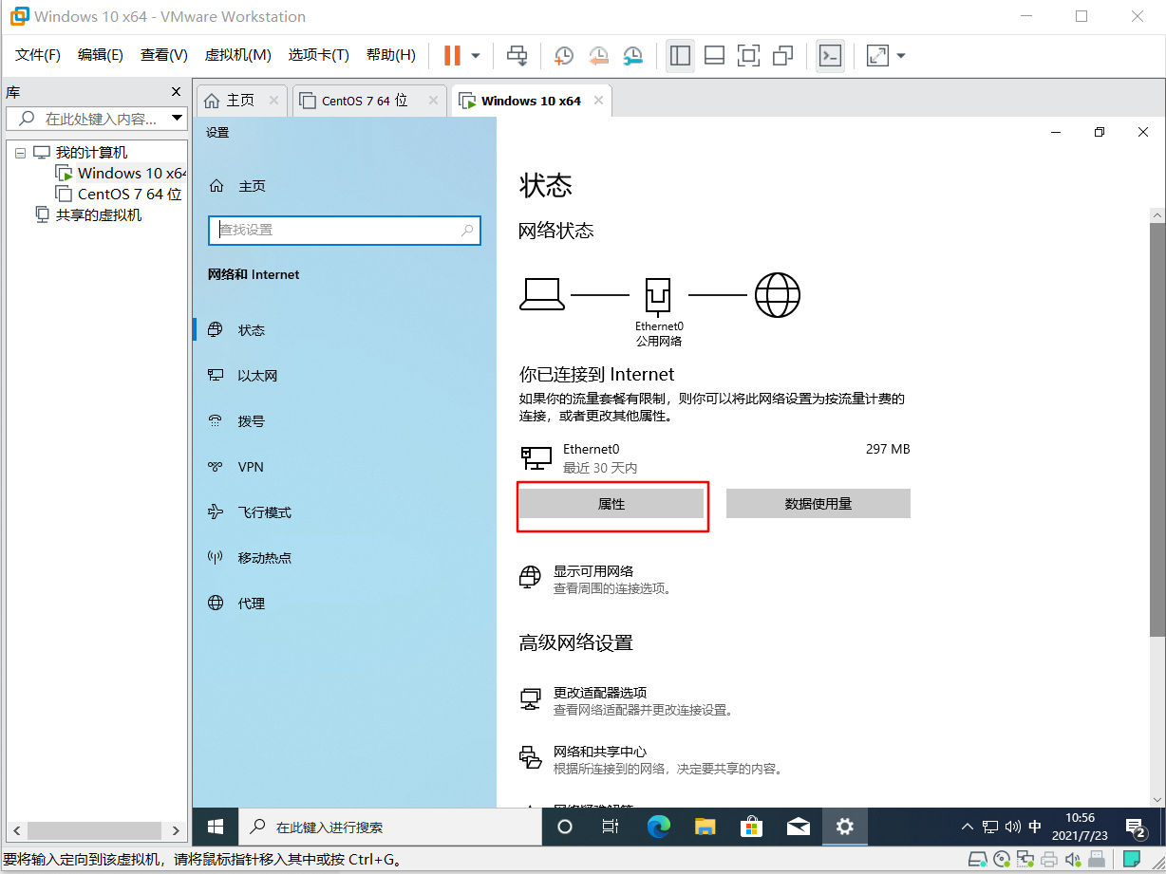Open File Explorer from the taskbar
The width and height of the screenshot is (1166, 874).
(x=705, y=827)
